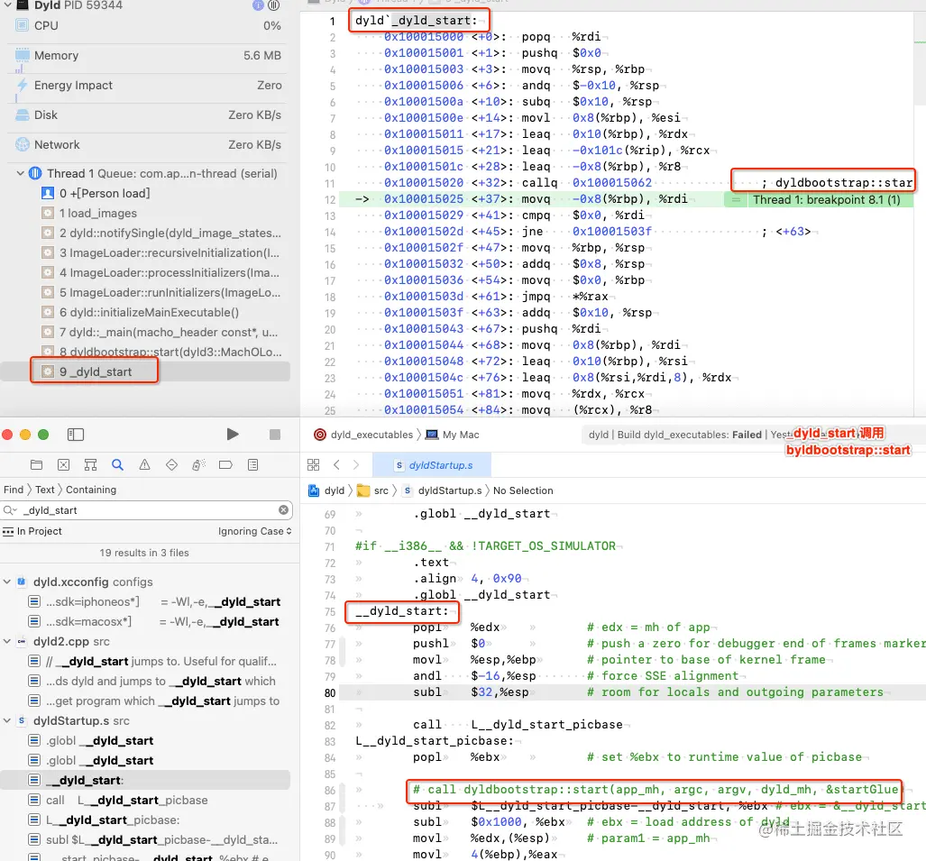Select frame 5 ImageLoader::runInitializers
This screenshot has width=926, height=861.
click(161, 293)
